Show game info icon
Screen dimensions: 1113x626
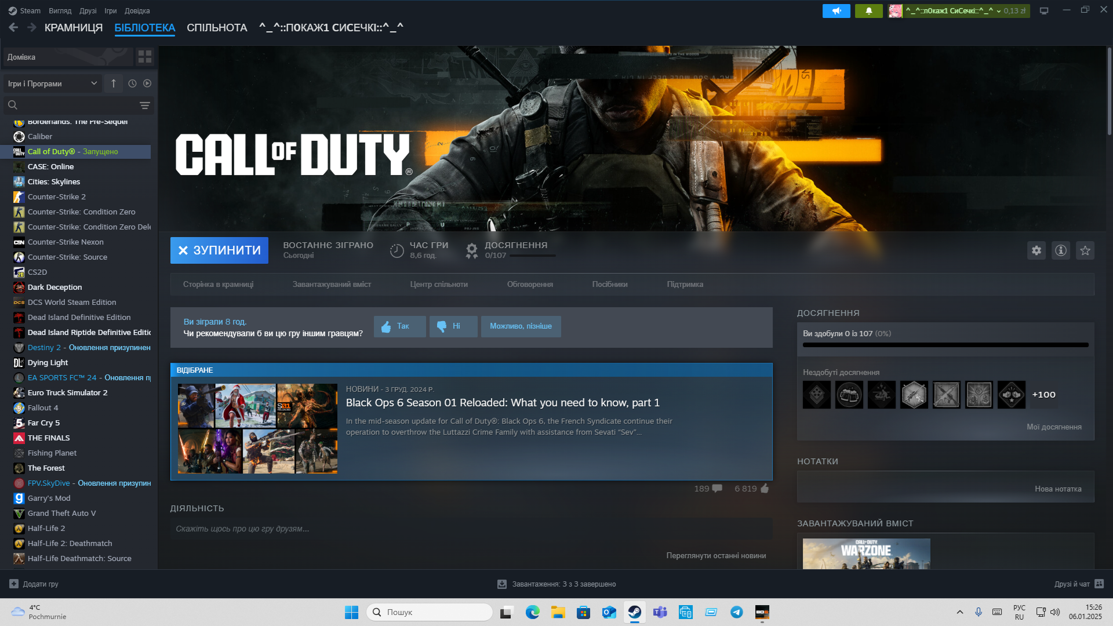pos(1061,250)
